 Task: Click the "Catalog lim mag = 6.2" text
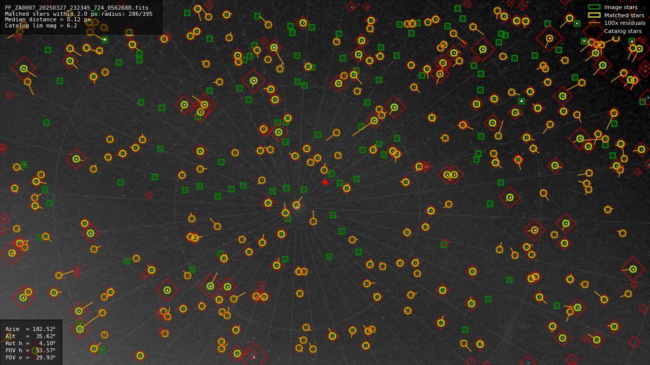(41, 26)
